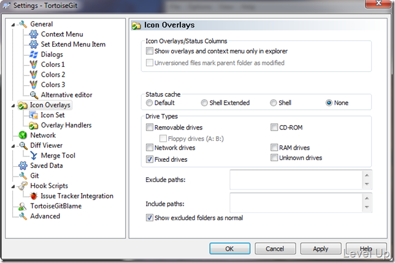Viewport: 395px width, 263px height.
Task: Open Dialogs settings page
Action: coord(52,55)
